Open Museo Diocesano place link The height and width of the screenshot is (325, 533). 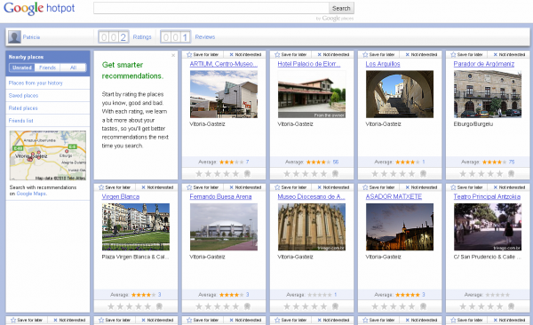pos(312,196)
